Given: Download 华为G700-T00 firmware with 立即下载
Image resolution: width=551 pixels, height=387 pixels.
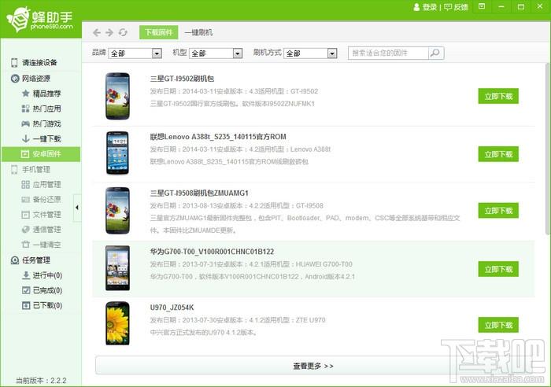Looking at the screenshot, I should click(x=498, y=269).
